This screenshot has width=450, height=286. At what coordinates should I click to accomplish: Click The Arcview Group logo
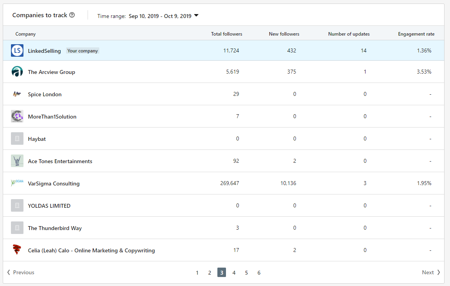pos(17,72)
